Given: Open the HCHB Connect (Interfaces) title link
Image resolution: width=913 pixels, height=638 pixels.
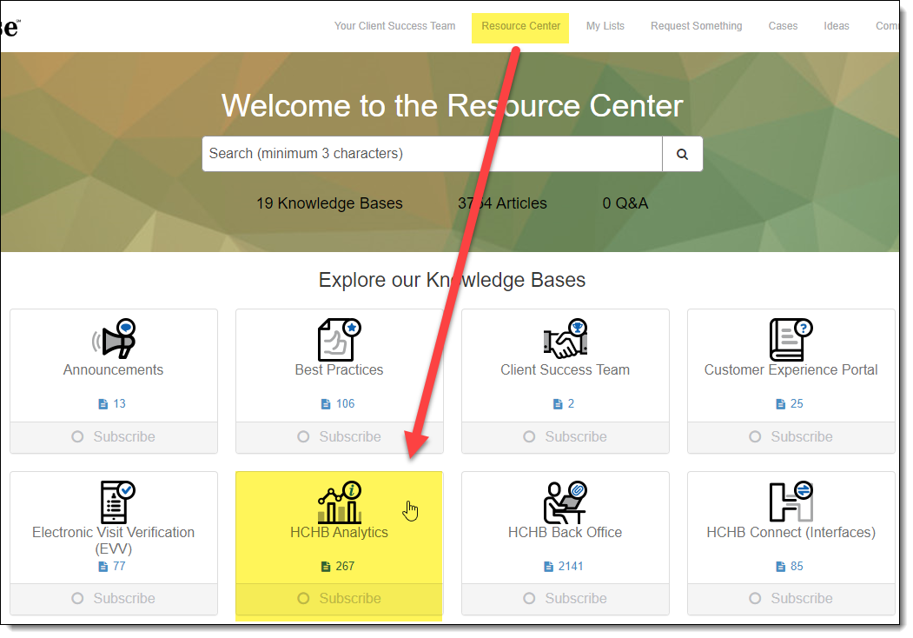Looking at the screenshot, I should (x=791, y=533).
